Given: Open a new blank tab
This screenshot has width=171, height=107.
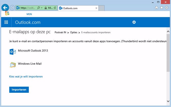Looking at the screenshot, I should coord(101,8).
